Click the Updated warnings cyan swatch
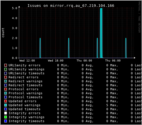The width and height of the screenshot is (142, 125). [6, 105]
